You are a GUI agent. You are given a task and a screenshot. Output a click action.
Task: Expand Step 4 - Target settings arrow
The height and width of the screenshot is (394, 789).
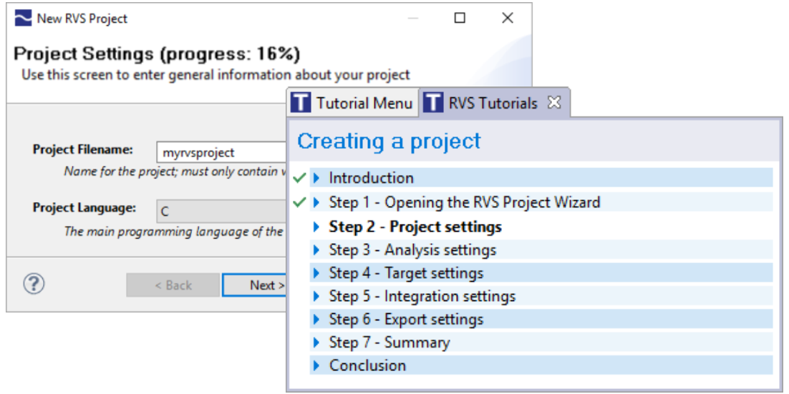316,273
